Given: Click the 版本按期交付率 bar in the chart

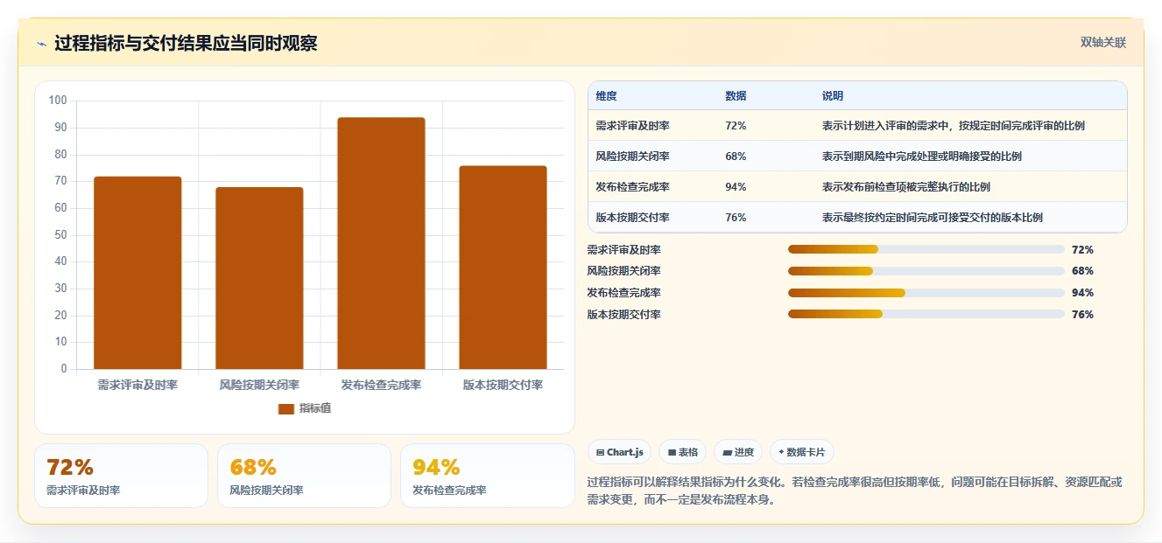Looking at the screenshot, I should pyautogui.click(x=503, y=268).
